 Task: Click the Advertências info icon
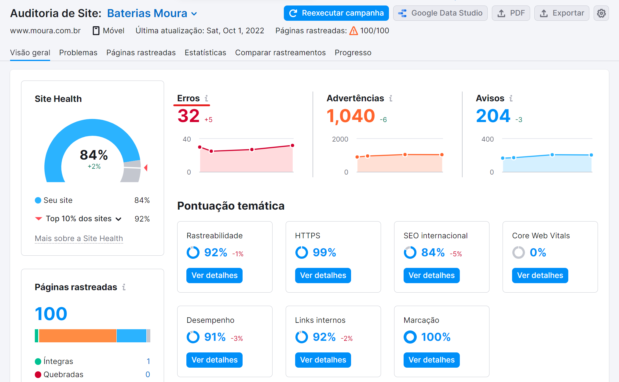coord(390,98)
